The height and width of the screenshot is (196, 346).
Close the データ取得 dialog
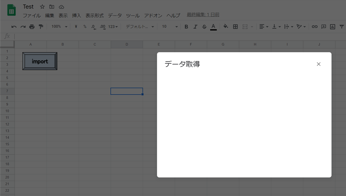click(x=318, y=64)
